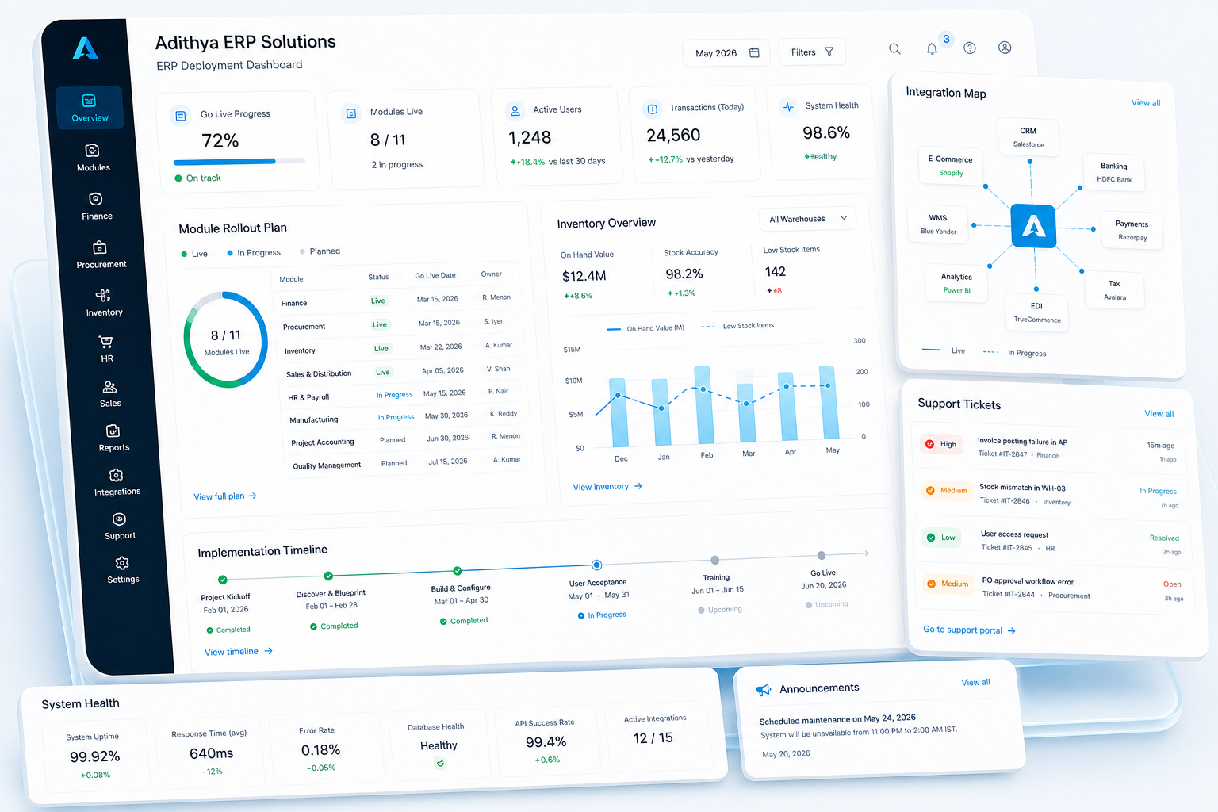This screenshot has width=1218, height=812.
Task: Click the Adithya logo in the sidebar
Action: pos(86,49)
